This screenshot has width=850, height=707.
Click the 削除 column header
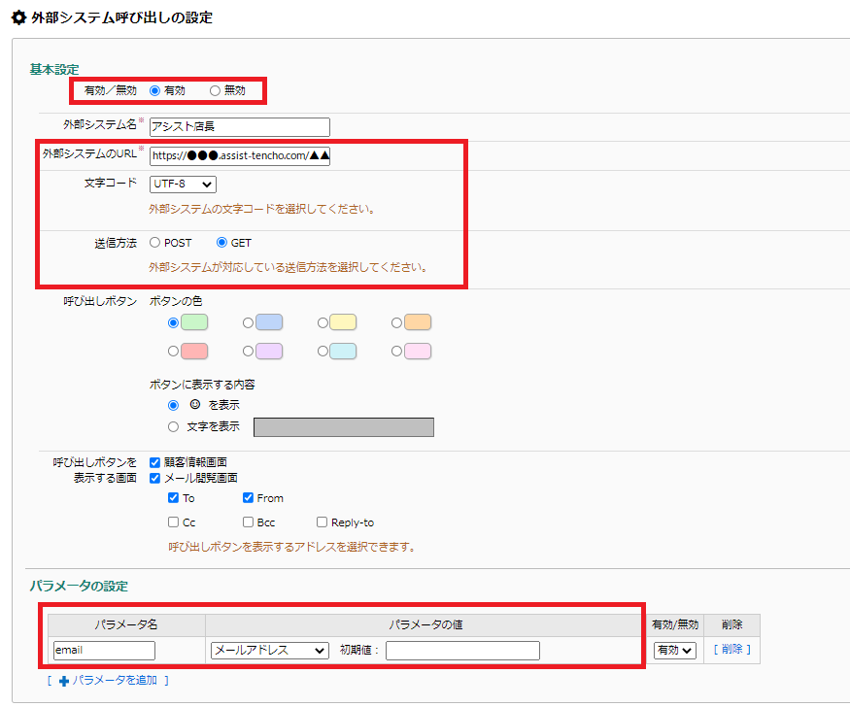(731, 624)
